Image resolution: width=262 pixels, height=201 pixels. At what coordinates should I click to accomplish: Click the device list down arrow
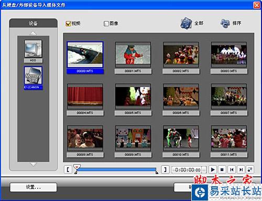coord(33,164)
